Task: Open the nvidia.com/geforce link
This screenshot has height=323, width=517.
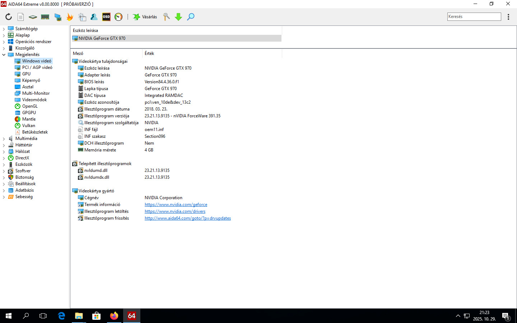Action: (176, 205)
